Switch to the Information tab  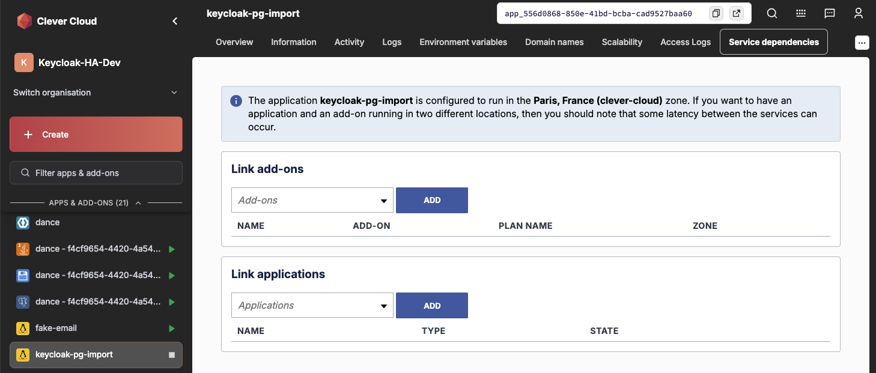[294, 42]
